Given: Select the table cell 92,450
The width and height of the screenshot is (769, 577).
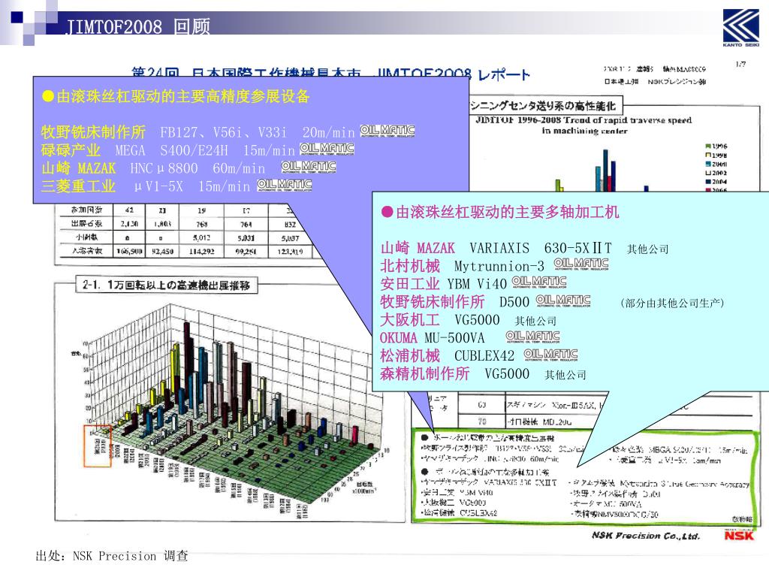Looking at the screenshot, I should pos(163,251).
